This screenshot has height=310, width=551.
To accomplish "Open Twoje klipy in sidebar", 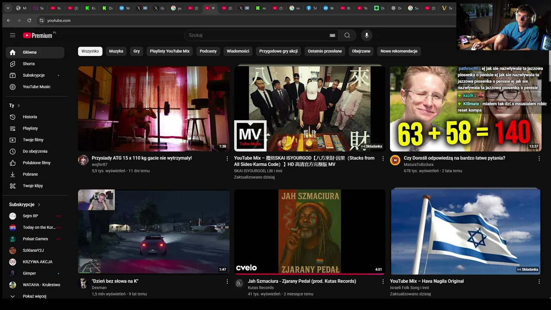I will point(35,186).
